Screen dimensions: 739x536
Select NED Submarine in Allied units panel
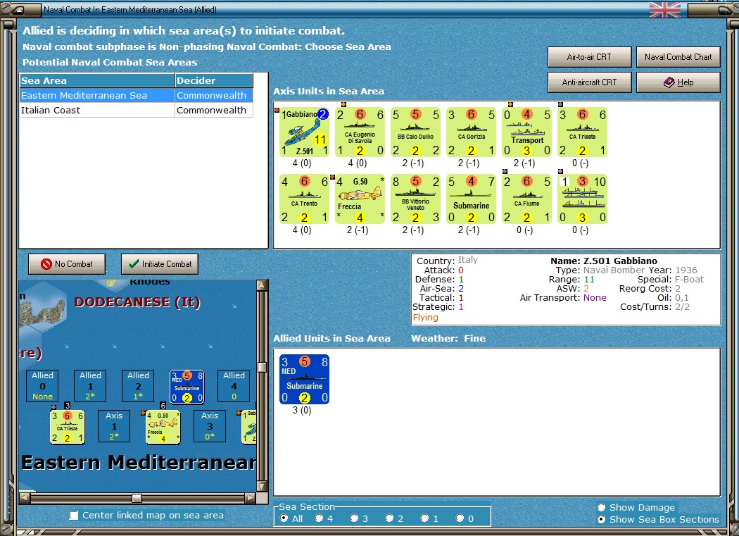click(x=304, y=380)
